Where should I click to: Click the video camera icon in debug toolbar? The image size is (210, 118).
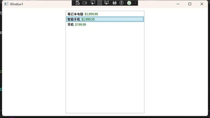(85, 3)
